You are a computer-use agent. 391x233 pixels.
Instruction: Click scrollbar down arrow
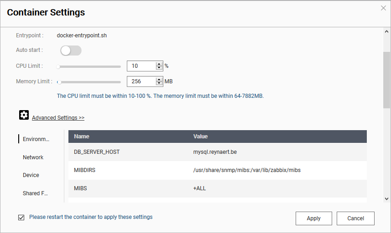click(386, 199)
